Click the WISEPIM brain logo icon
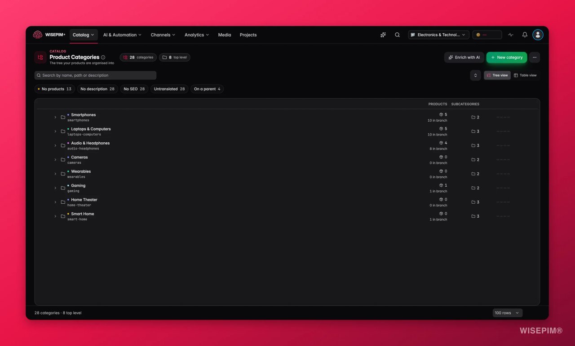Image resolution: width=575 pixels, height=346 pixels. tap(37, 35)
